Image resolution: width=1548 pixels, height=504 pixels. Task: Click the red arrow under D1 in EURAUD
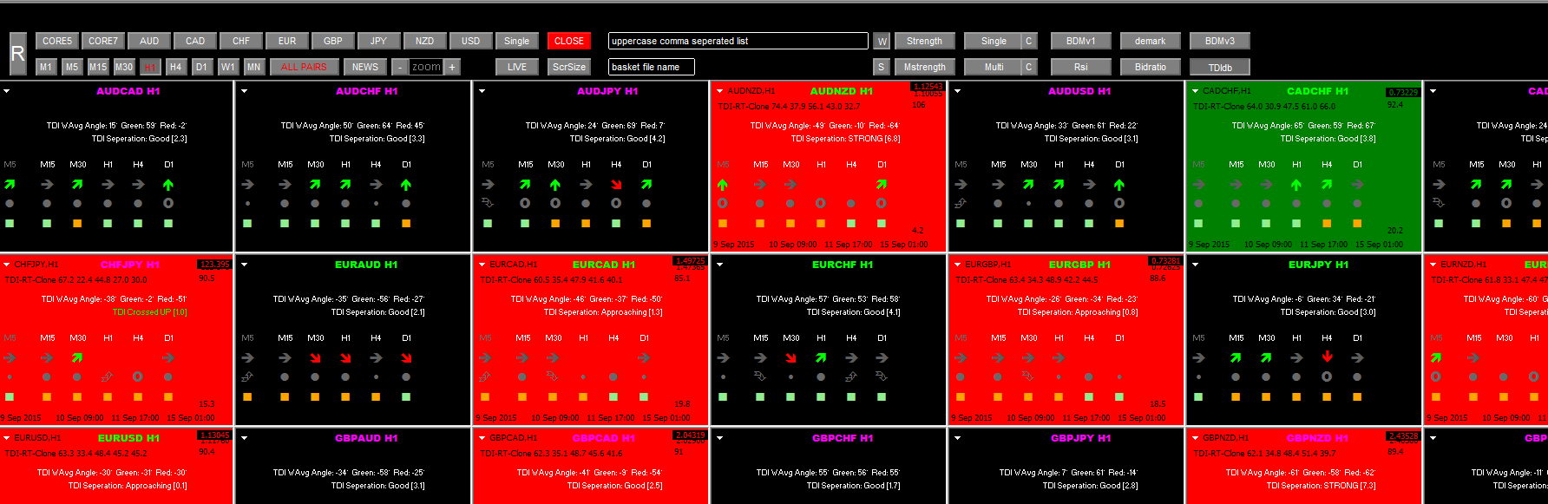coord(406,358)
